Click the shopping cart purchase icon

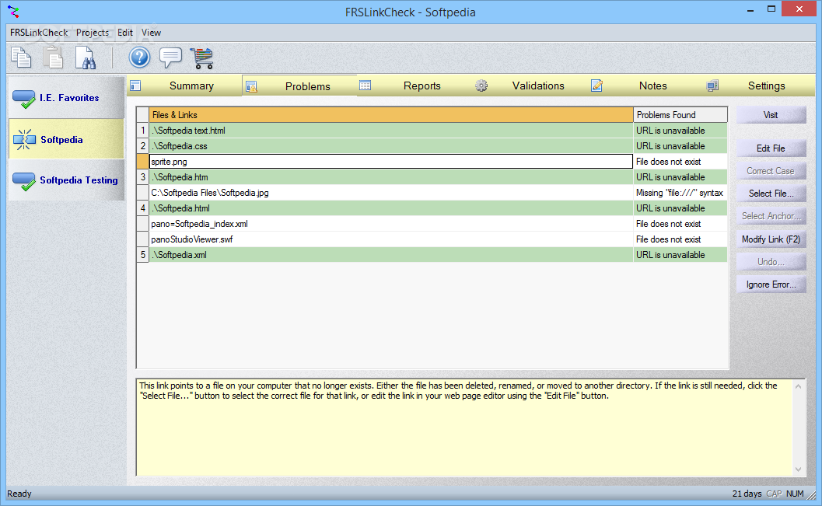pyautogui.click(x=202, y=58)
